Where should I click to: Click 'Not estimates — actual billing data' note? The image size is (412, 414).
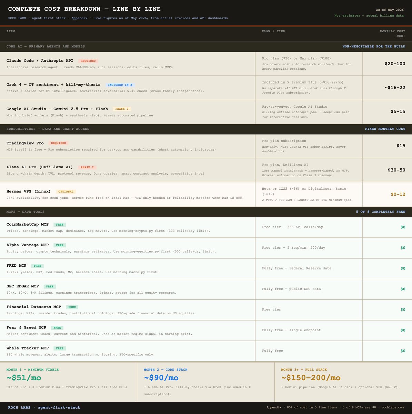[x=369, y=16]
